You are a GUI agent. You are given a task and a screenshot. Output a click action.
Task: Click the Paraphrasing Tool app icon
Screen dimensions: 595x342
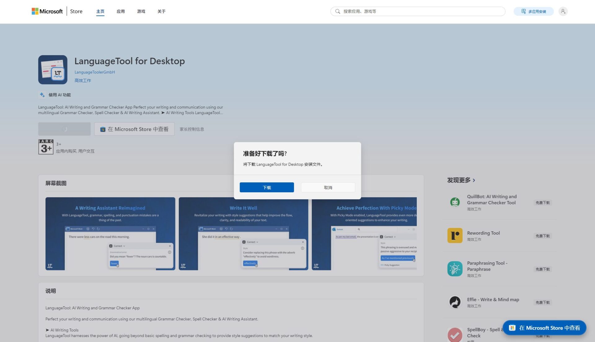[x=455, y=269]
